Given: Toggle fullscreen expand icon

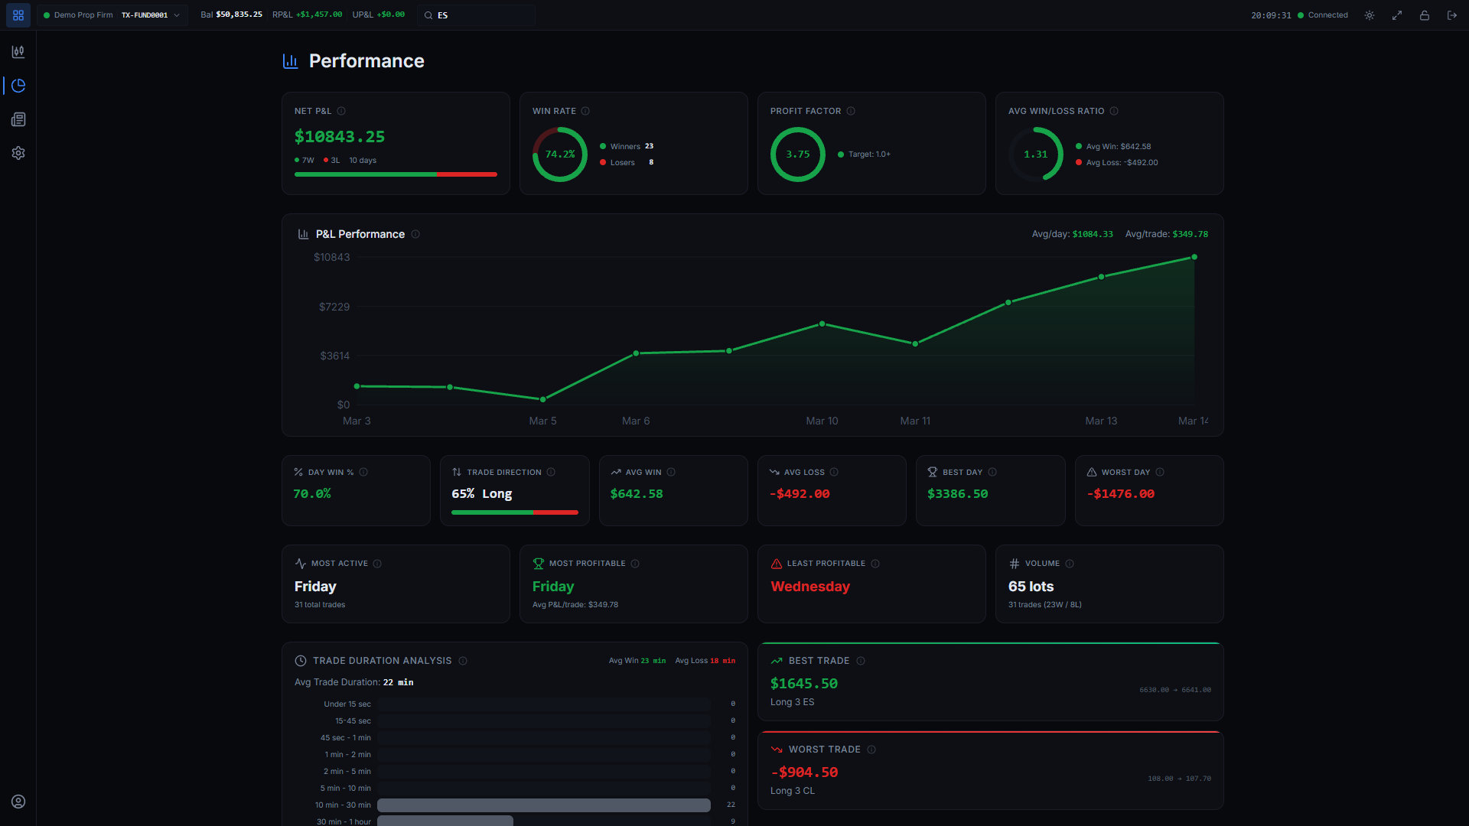Looking at the screenshot, I should (x=1397, y=15).
